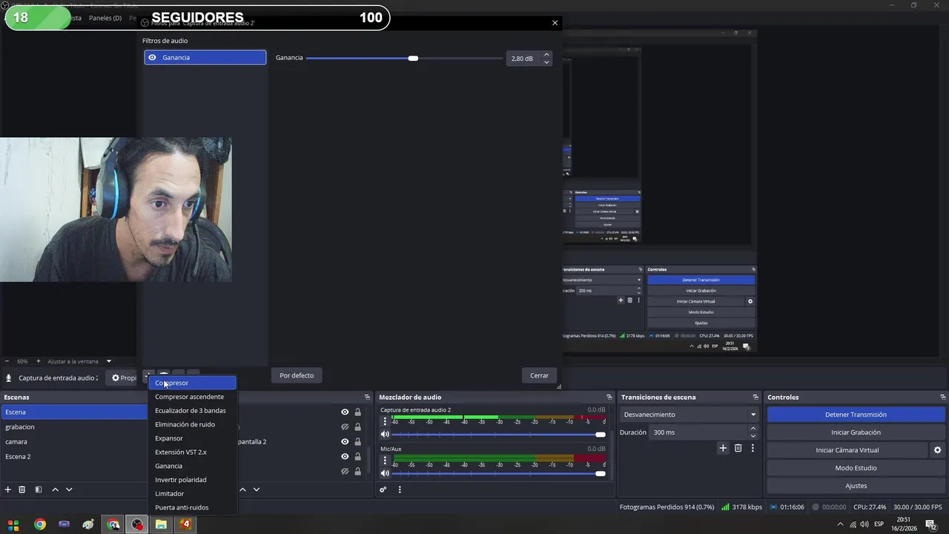Open options dots for Mic/Aux channel
The image size is (949, 534).
(x=385, y=460)
